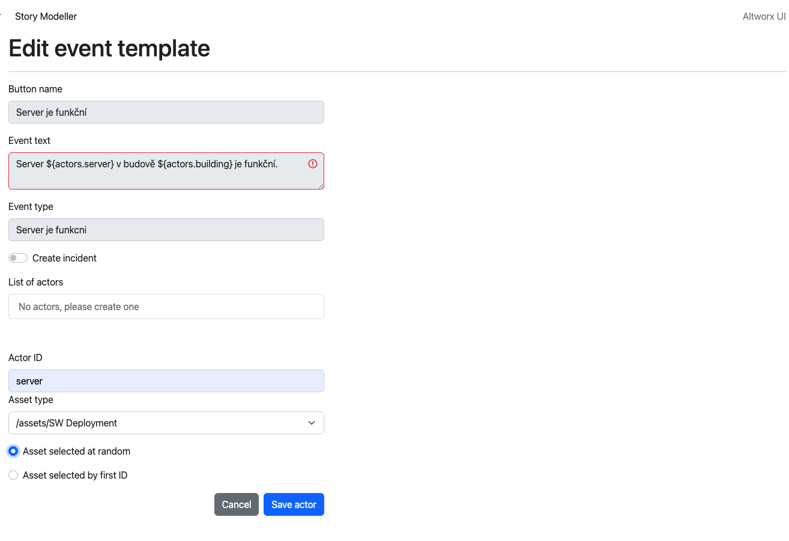The width and height of the screenshot is (789, 541).
Task: Click the Asset type dropdown chevron arrow
Action: (x=312, y=423)
